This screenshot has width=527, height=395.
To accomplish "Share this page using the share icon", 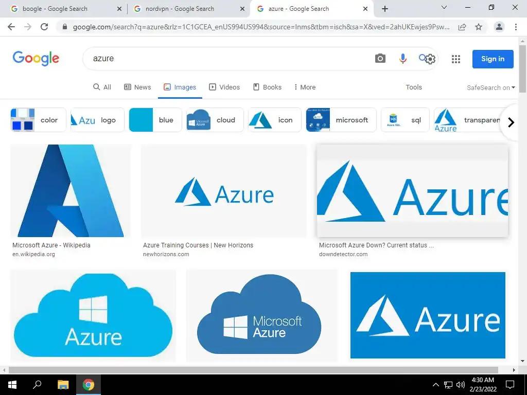I will (x=462, y=27).
